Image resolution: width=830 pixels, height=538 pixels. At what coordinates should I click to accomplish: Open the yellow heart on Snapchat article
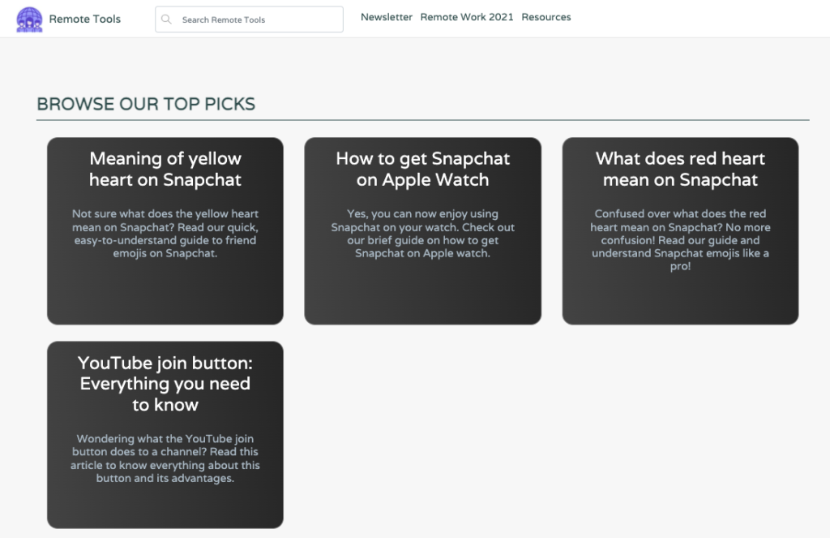click(x=165, y=169)
